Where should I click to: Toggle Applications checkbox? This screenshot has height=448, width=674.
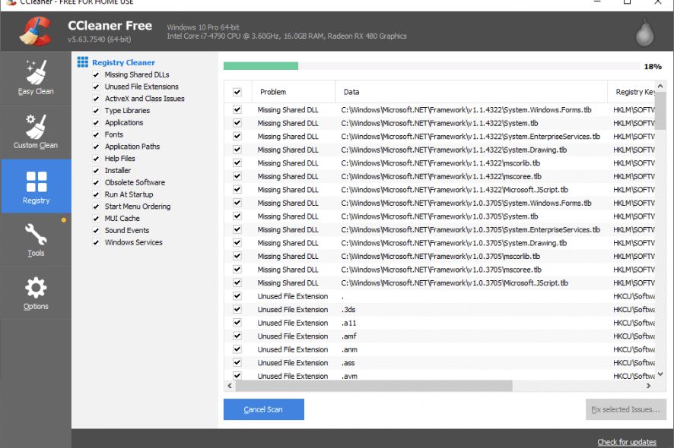click(x=97, y=123)
